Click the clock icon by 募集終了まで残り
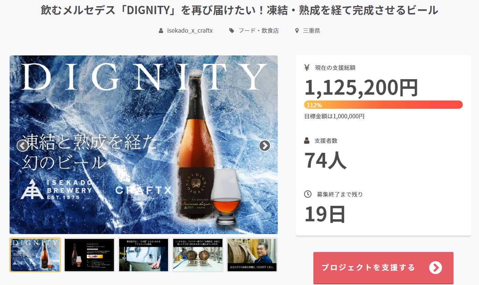The height and width of the screenshot is (285, 479). (308, 194)
